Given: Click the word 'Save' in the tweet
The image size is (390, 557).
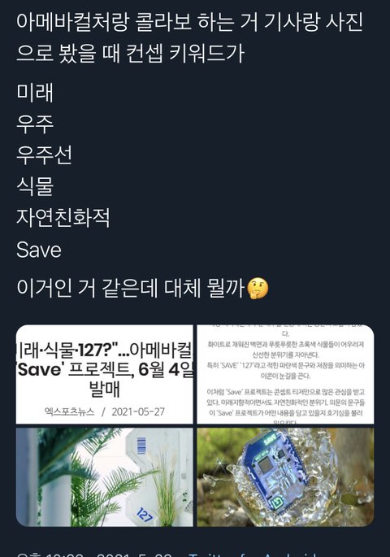Looking at the screenshot, I should (x=39, y=250).
